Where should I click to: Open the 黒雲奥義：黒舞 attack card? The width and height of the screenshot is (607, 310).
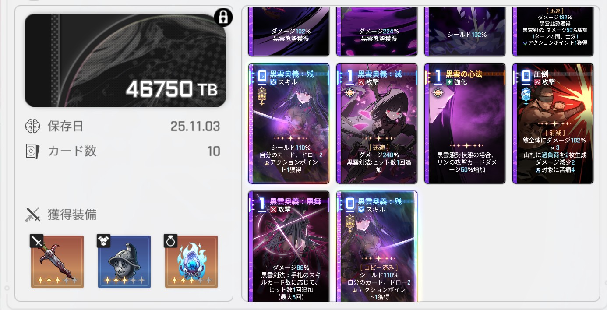pyautogui.click(x=289, y=246)
